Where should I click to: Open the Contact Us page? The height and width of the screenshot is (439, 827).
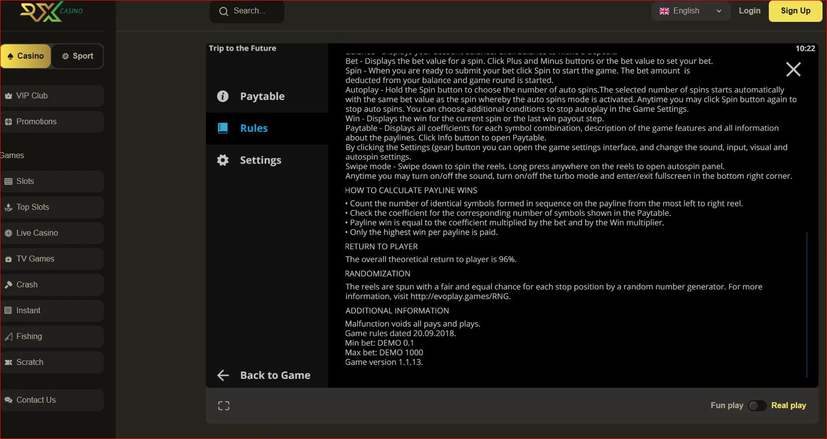pyautogui.click(x=52, y=400)
